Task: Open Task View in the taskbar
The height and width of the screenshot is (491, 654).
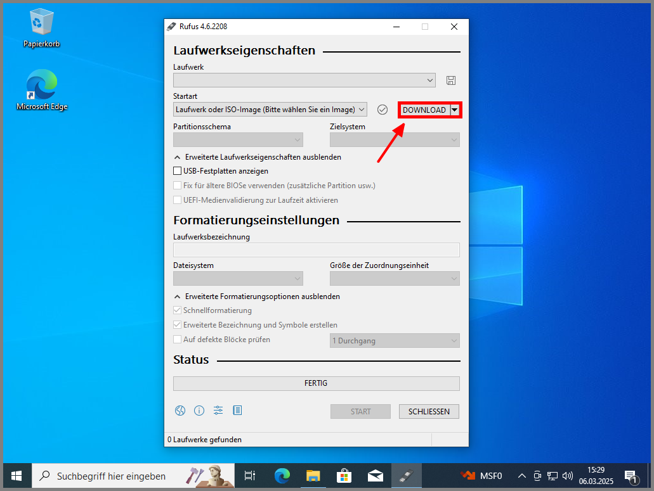Action: point(250,476)
